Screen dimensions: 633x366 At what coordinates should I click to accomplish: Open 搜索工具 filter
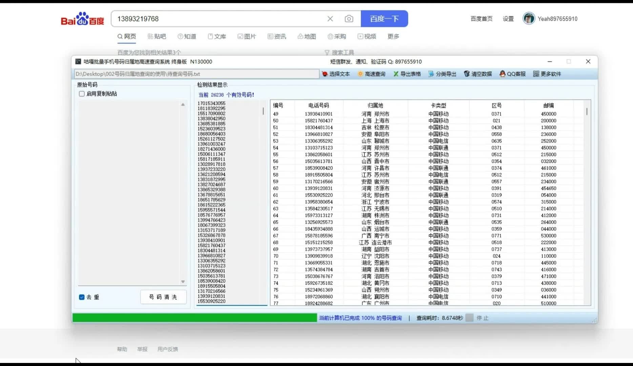(x=339, y=53)
